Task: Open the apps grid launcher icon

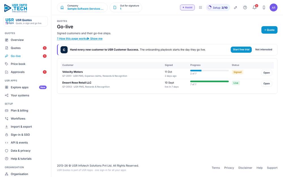Action: (200, 7)
